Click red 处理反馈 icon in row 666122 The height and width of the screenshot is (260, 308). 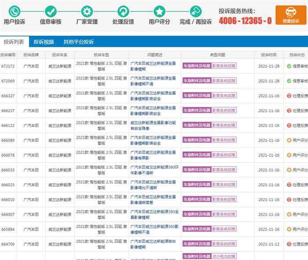pos(289,125)
